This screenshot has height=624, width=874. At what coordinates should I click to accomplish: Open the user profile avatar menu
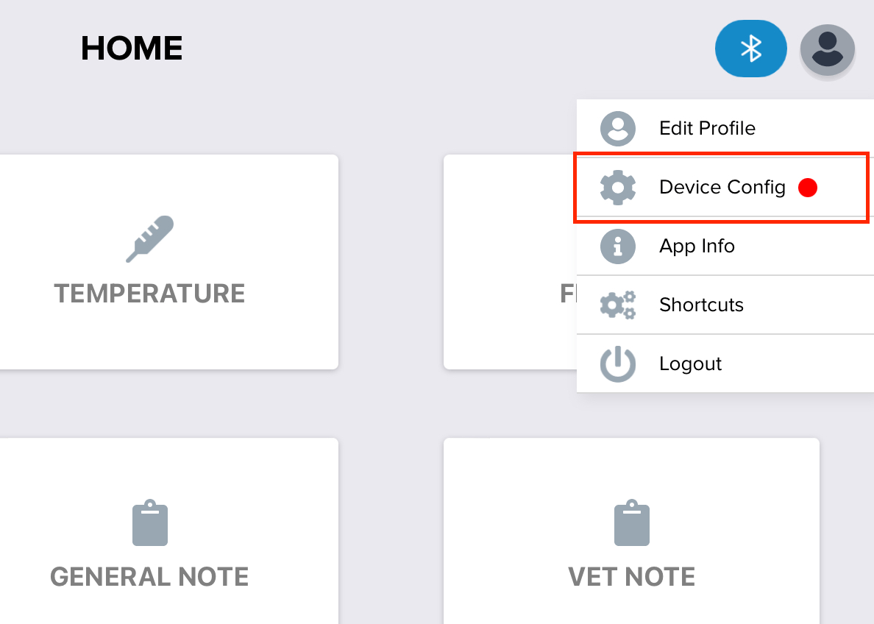point(827,49)
